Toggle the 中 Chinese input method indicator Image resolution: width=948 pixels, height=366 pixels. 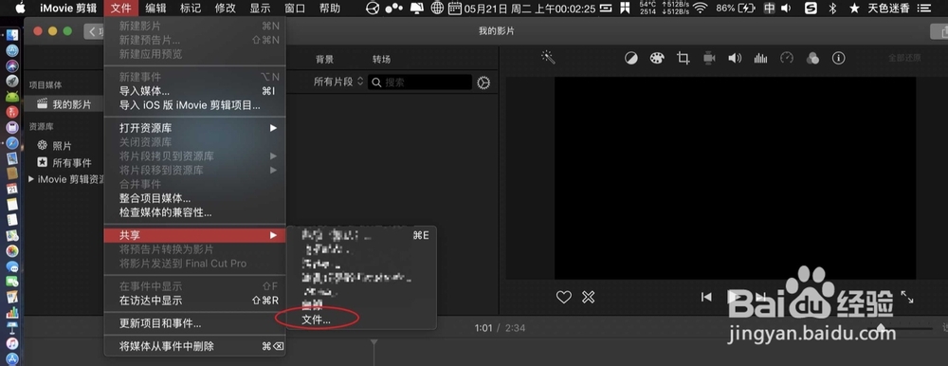click(769, 8)
